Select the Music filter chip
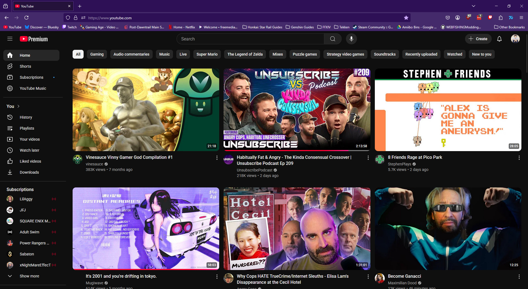 coord(164,54)
